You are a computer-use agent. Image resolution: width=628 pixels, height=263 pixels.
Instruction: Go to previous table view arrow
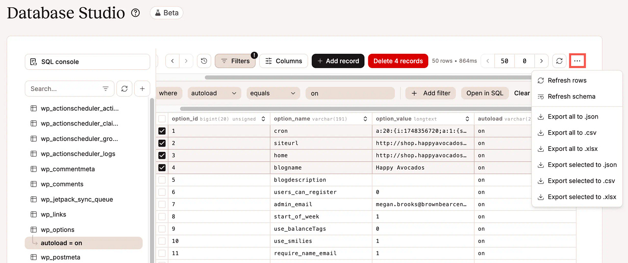pyautogui.click(x=173, y=61)
